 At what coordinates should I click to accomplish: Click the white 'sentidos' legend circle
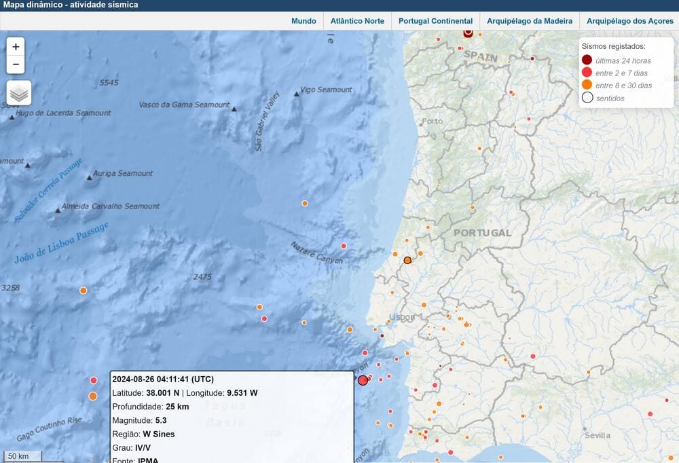587,98
